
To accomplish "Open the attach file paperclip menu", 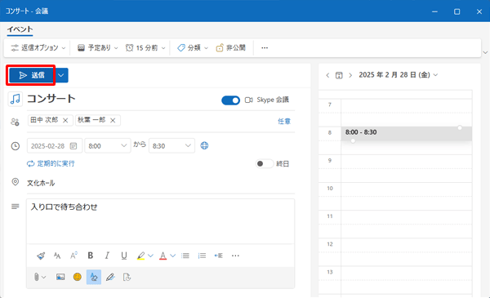I will pos(39,277).
